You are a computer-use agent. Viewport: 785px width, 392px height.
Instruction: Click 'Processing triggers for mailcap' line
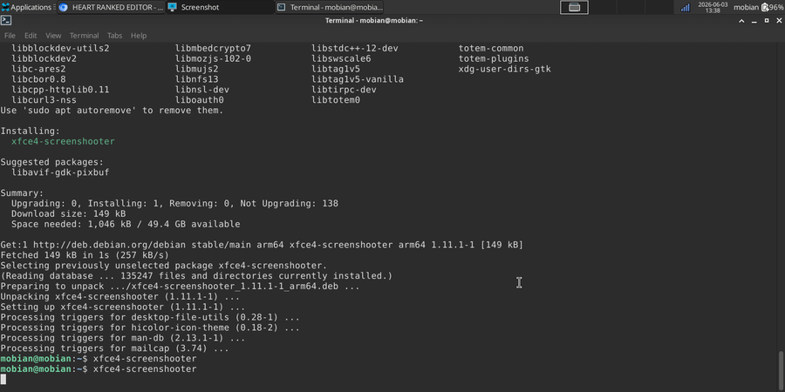tap(114, 348)
